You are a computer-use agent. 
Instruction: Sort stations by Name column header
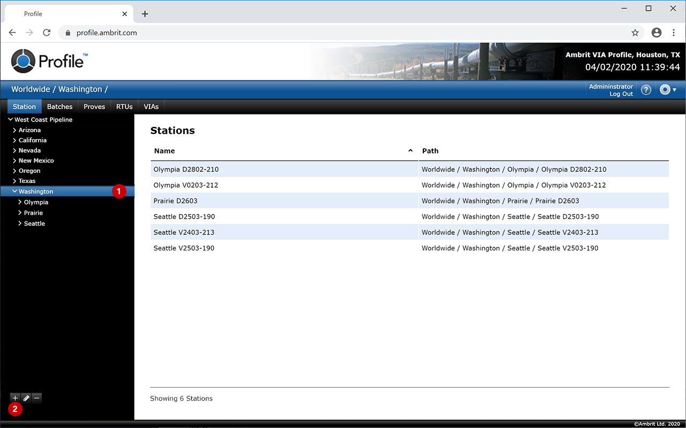click(165, 151)
